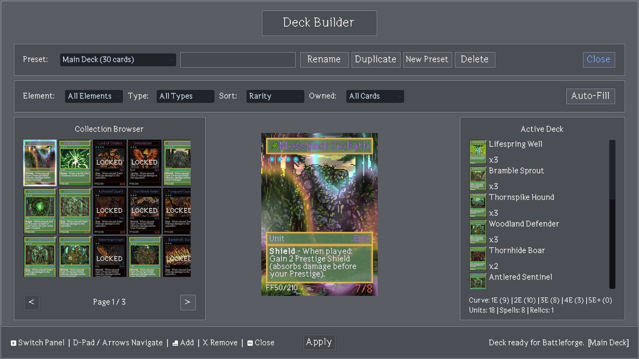
Task: Go to next collection page
Action: tap(188, 302)
